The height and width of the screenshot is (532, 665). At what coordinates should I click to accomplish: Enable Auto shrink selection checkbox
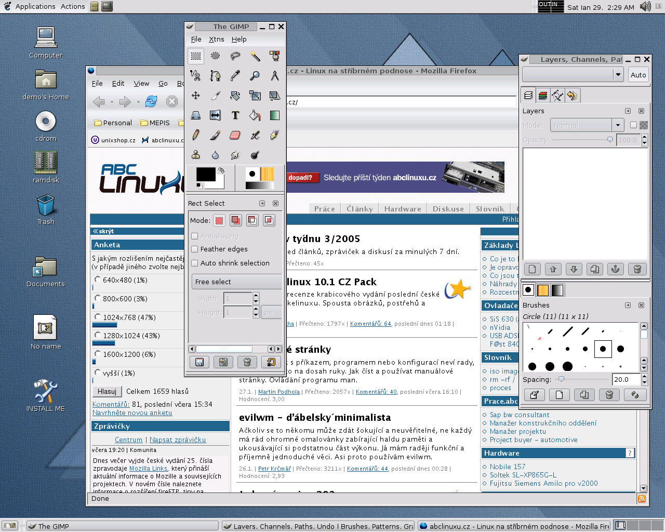click(195, 263)
